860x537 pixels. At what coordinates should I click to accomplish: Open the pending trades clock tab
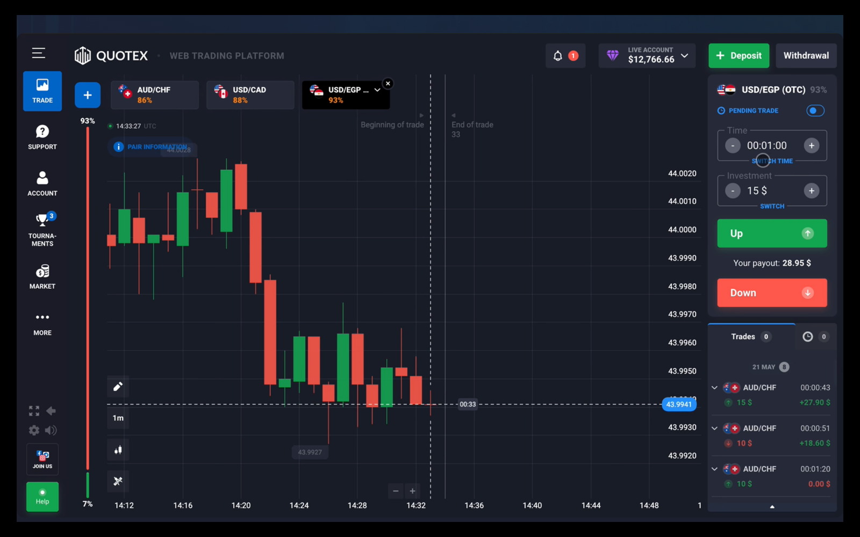tap(815, 337)
